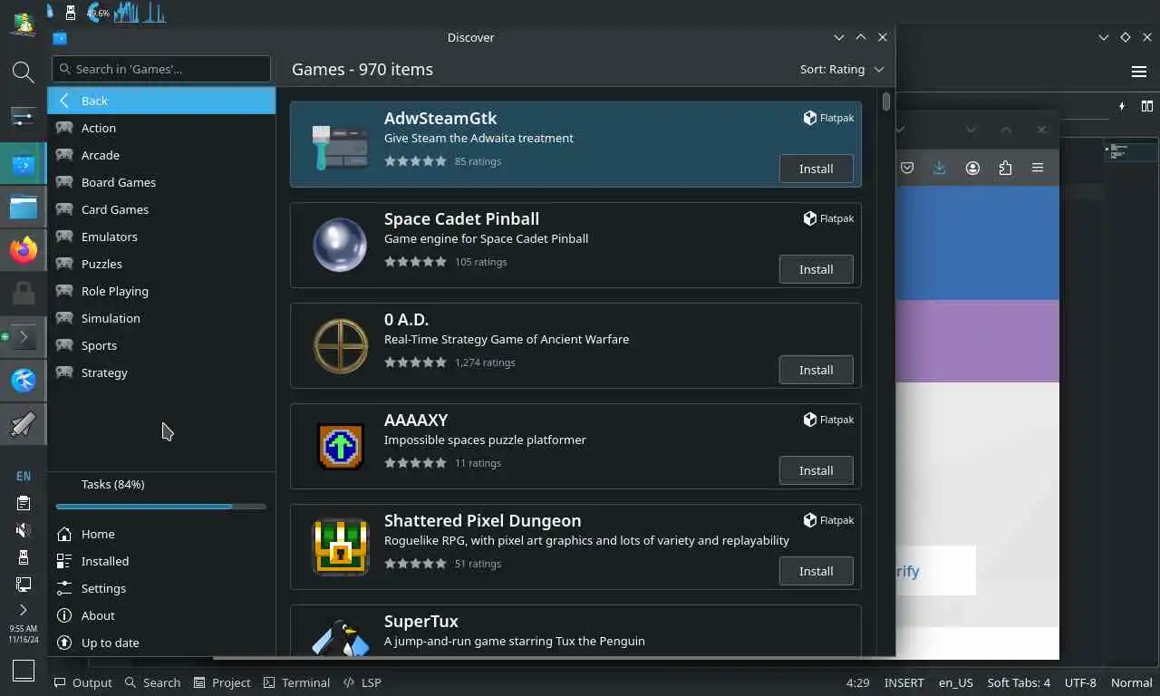Click the Flatpak badge on AAAAXY
1160x696 pixels.
tap(828, 420)
